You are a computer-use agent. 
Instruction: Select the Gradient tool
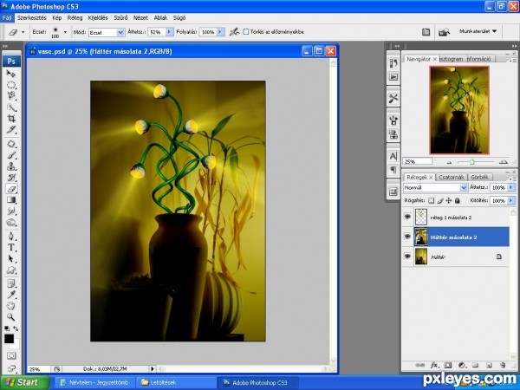(11, 200)
